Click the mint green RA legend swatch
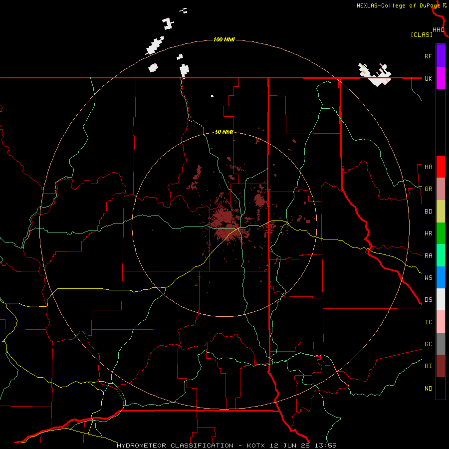 441,255
